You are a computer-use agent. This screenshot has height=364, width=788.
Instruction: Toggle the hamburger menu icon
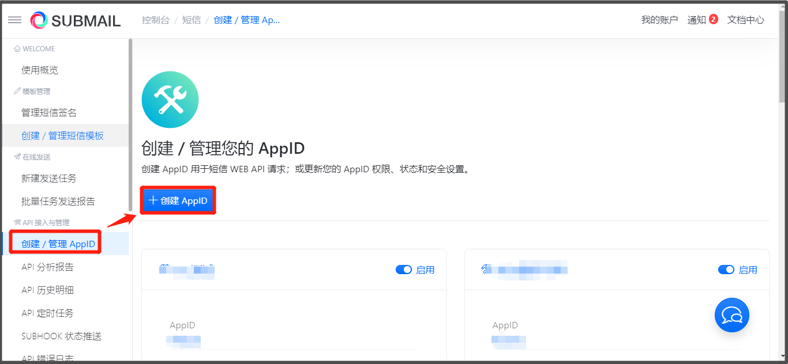click(15, 20)
